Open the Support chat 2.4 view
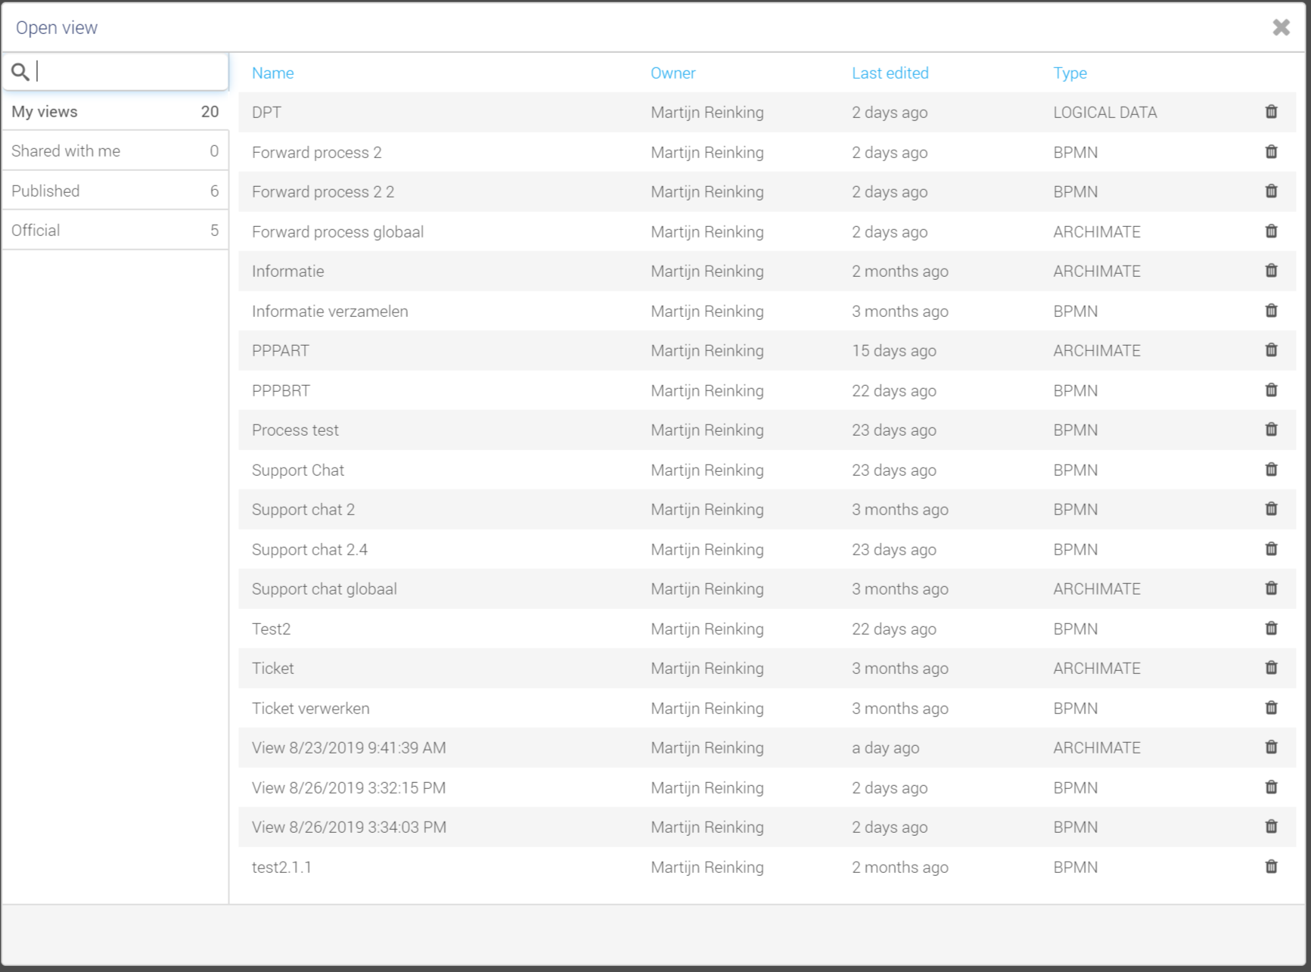 (309, 549)
